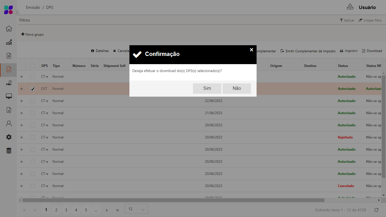Open the page size dropdown showing 12
The image size is (386, 217).
point(136,209)
